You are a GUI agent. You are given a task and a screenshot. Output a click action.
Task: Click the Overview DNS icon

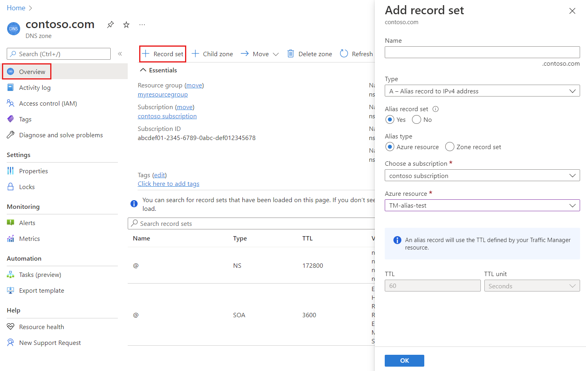[11, 72]
